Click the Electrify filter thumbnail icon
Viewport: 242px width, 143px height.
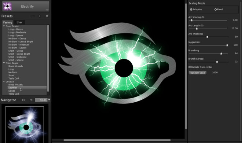click(x=7, y=7)
